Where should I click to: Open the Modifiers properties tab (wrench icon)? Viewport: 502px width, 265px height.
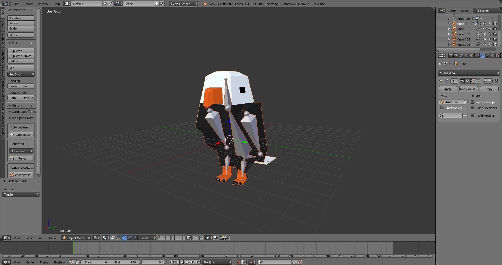[x=482, y=56]
